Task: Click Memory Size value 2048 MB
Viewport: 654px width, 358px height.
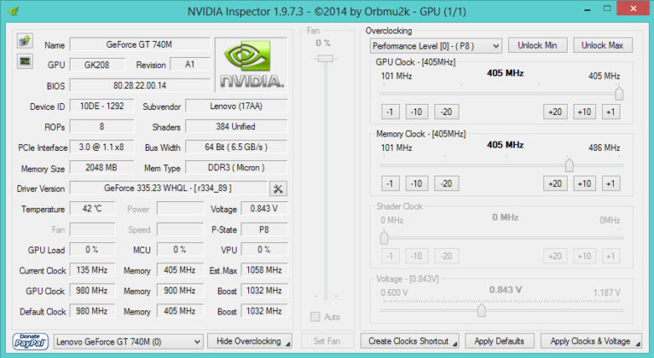Action: click(x=101, y=168)
